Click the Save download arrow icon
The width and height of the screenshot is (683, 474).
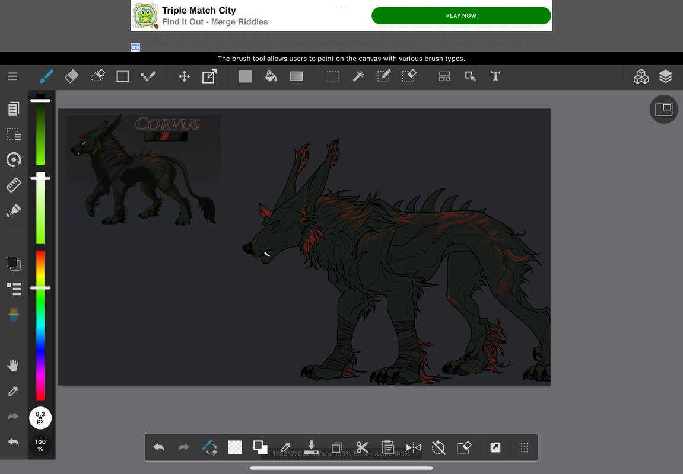click(311, 447)
